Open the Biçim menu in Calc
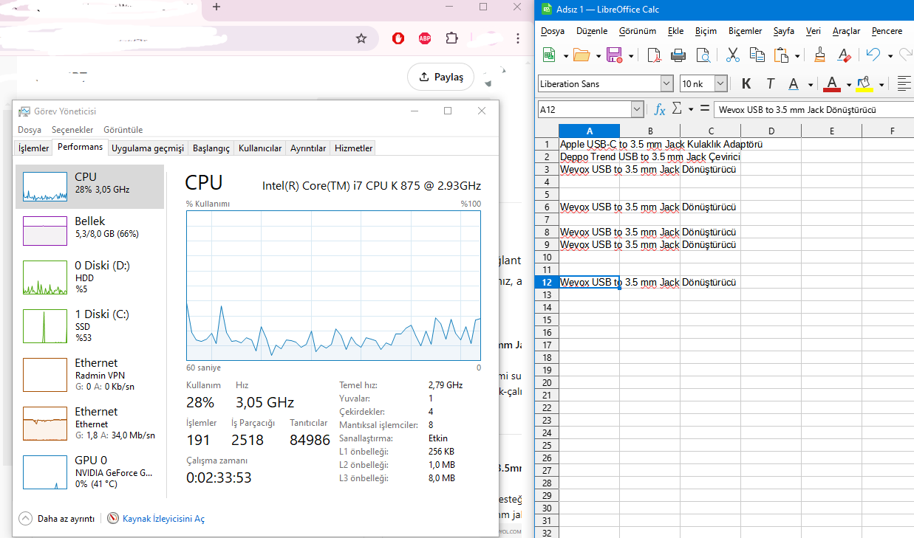 click(706, 31)
